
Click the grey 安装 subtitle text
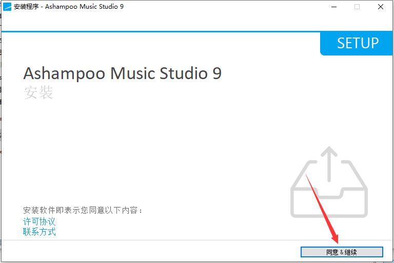tap(38, 92)
